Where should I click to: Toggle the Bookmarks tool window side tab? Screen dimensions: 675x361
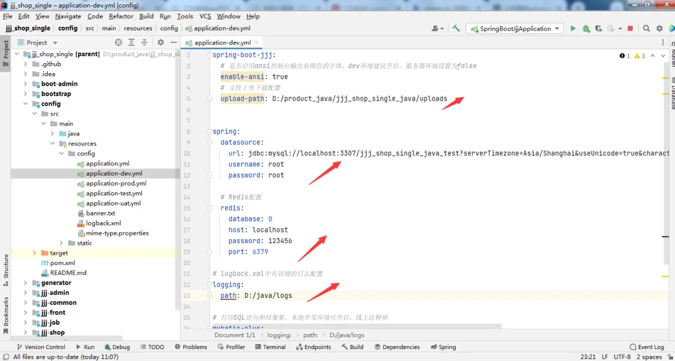click(x=6, y=311)
